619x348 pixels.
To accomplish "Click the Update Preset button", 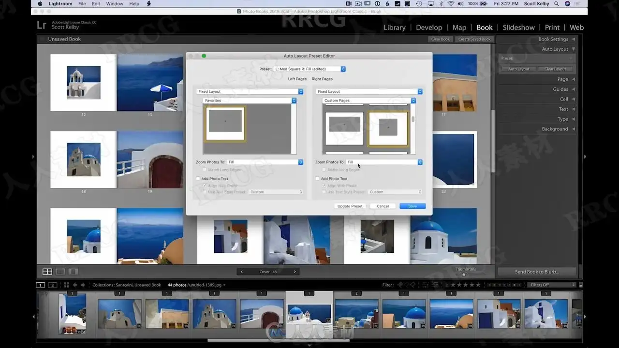I will (x=350, y=206).
